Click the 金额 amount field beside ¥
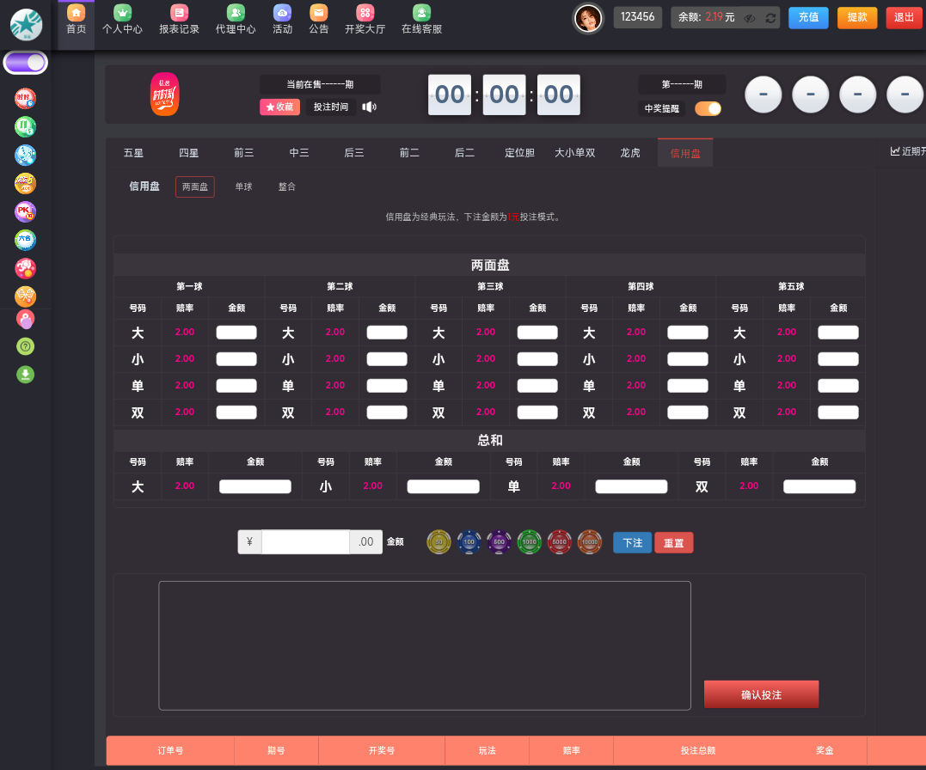The image size is (926, 770). (305, 542)
